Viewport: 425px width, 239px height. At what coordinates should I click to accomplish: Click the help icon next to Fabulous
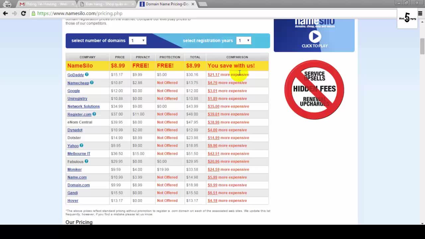pyautogui.click(x=86, y=161)
